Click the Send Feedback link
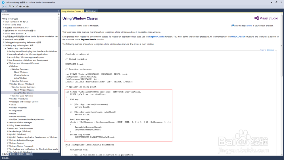 69,26
